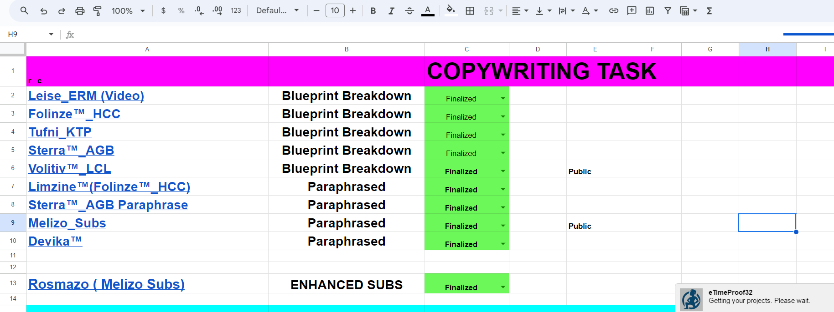Select Blueprint Breakdown cell in Sterra™_AGB row

[347, 150]
